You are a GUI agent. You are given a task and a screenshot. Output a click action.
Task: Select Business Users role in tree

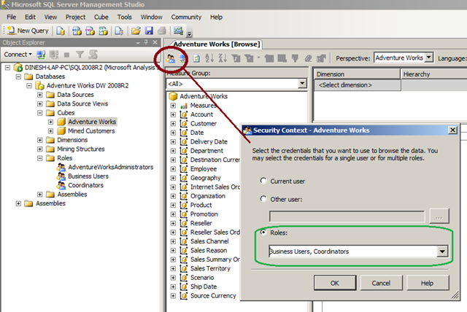coord(88,176)
